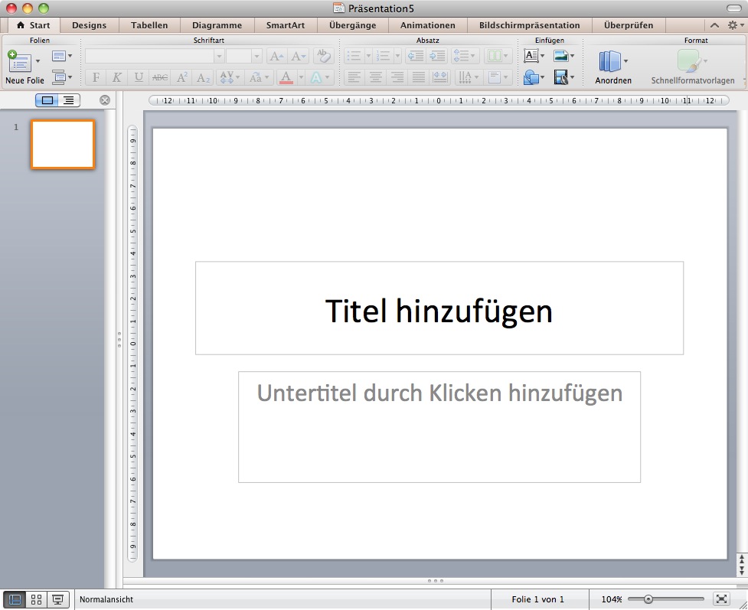Fit slide to window icon

point(721,599)
